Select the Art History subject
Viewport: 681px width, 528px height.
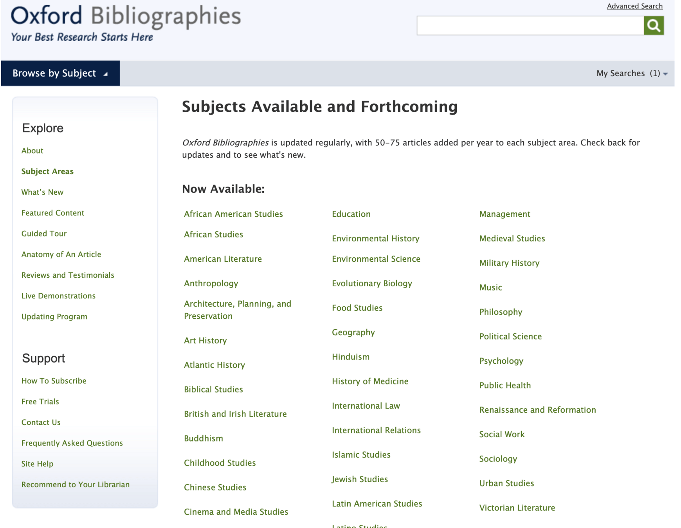[x=205, y=340]
